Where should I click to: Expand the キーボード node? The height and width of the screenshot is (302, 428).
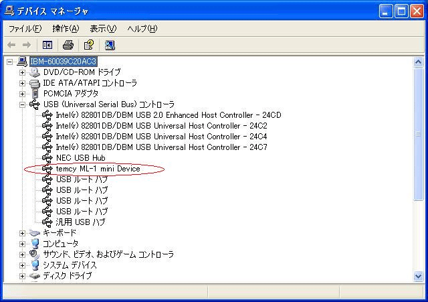(x=22, y=233)
